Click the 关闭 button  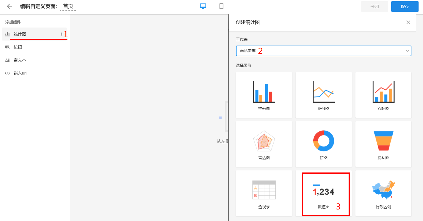pyautogui.click(x=375, y=7)
